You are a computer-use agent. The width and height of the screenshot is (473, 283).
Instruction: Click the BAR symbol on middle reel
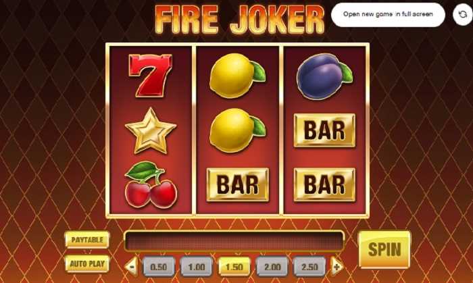coord(238,184)
